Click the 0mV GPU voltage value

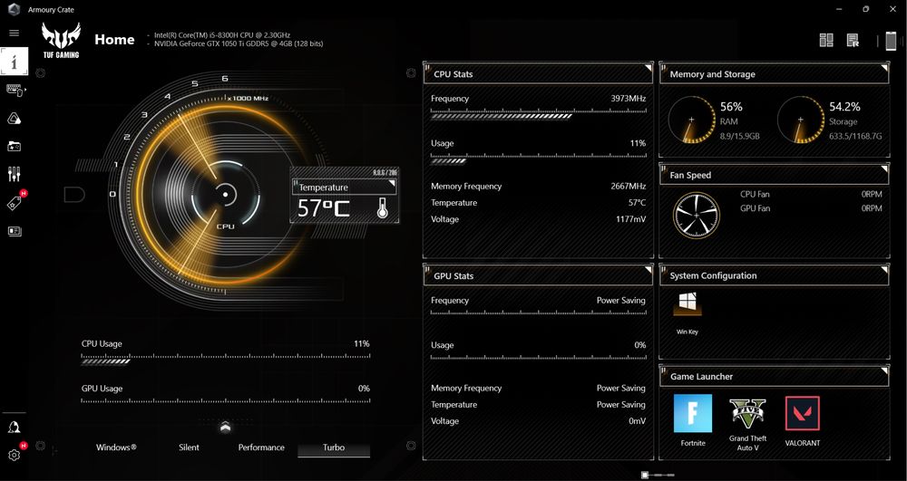637,421
